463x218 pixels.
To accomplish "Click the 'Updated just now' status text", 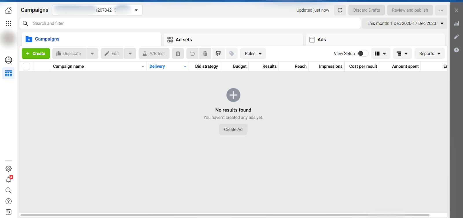I will coord(313,10).
